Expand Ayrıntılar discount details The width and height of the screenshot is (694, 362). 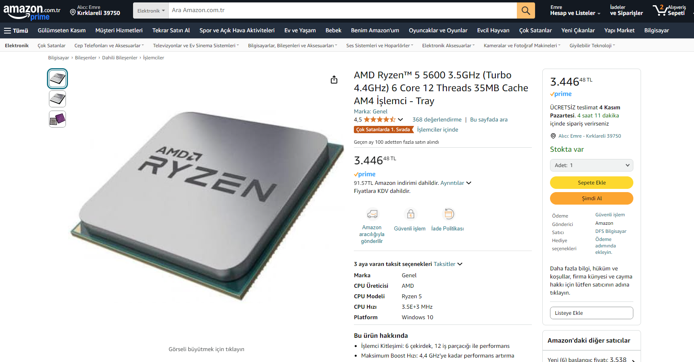tap(456, 183)
